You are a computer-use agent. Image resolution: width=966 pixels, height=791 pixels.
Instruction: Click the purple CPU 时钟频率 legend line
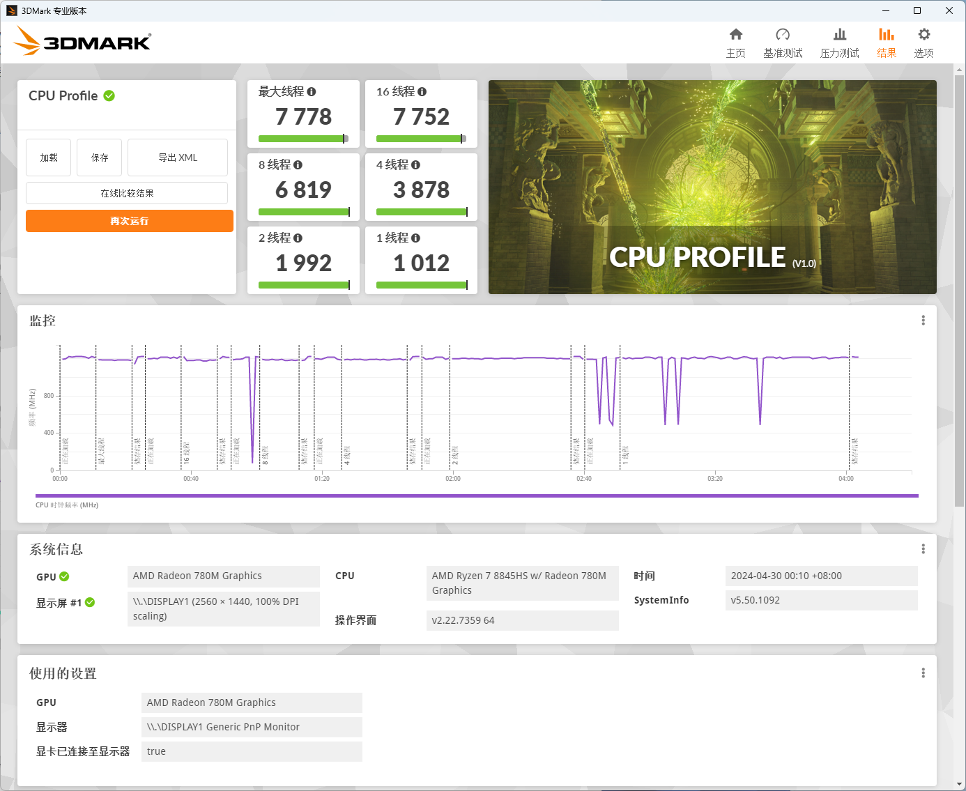[x=477, y=496]
